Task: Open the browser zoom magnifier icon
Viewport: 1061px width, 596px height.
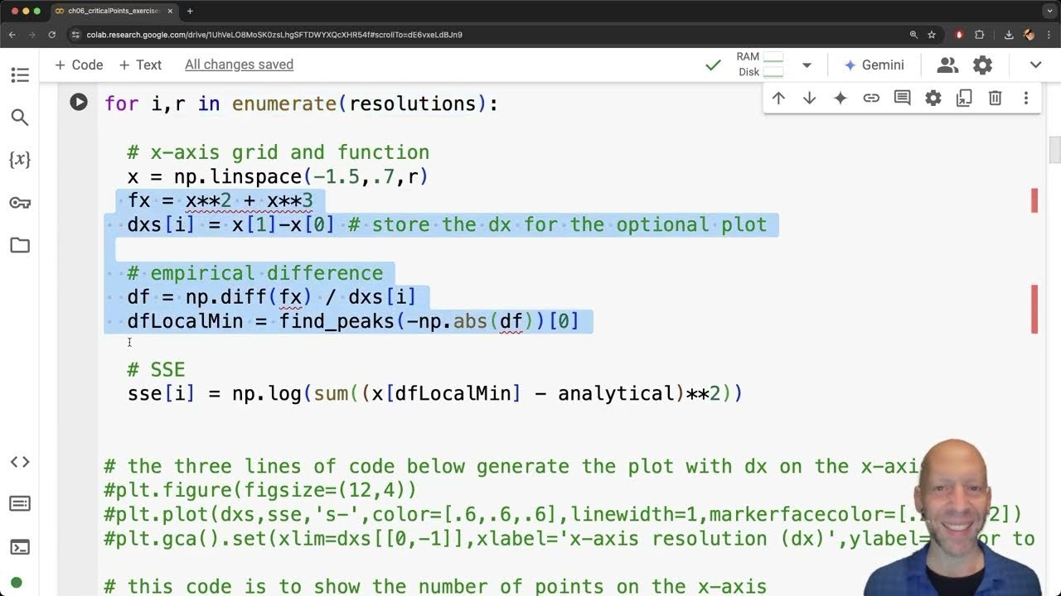Action: click(x=913, y=35)
